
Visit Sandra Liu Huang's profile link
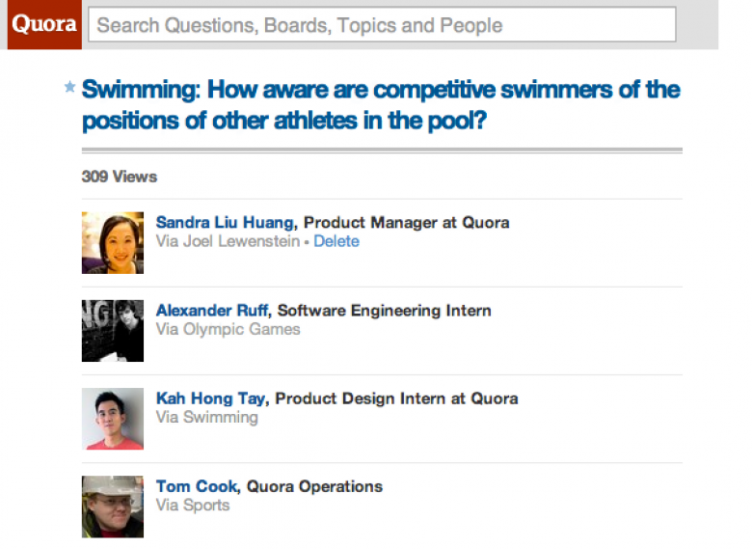click(225, 223)
